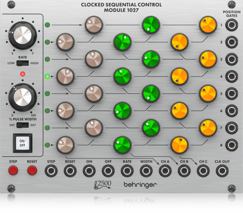Click the step 1 green LED

click(x=47, y=25)
